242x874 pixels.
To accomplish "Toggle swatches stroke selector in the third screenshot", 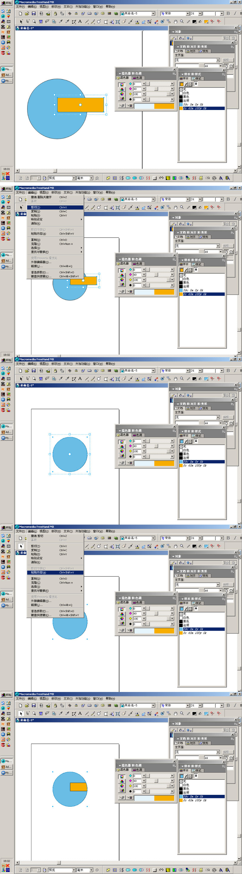I will (186, 441).
